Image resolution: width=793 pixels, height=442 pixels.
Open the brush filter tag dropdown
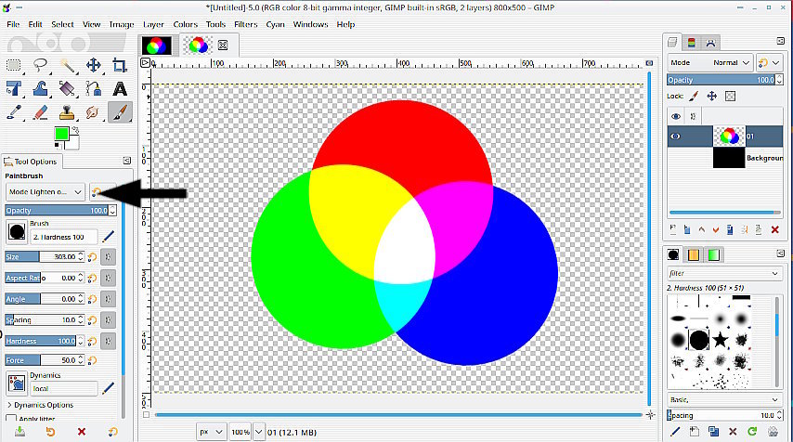[724, 274]
